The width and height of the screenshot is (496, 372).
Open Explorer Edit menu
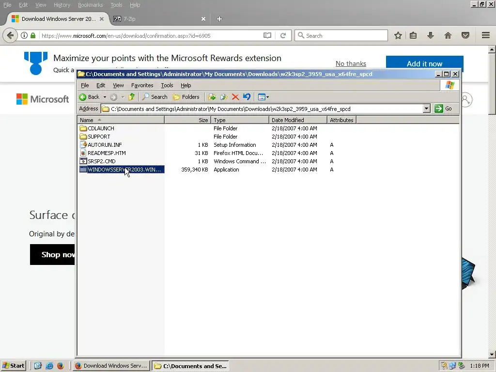(x=101, y=85)
